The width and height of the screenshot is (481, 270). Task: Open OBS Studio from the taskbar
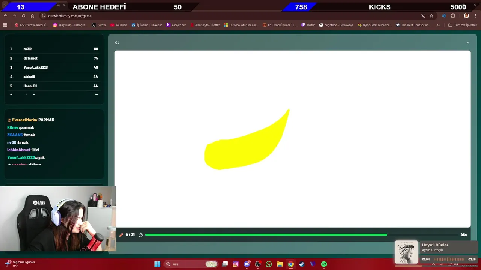(258, 264)
